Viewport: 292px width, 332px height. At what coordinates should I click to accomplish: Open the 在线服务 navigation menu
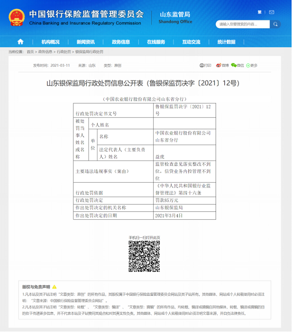click(156, 42)
